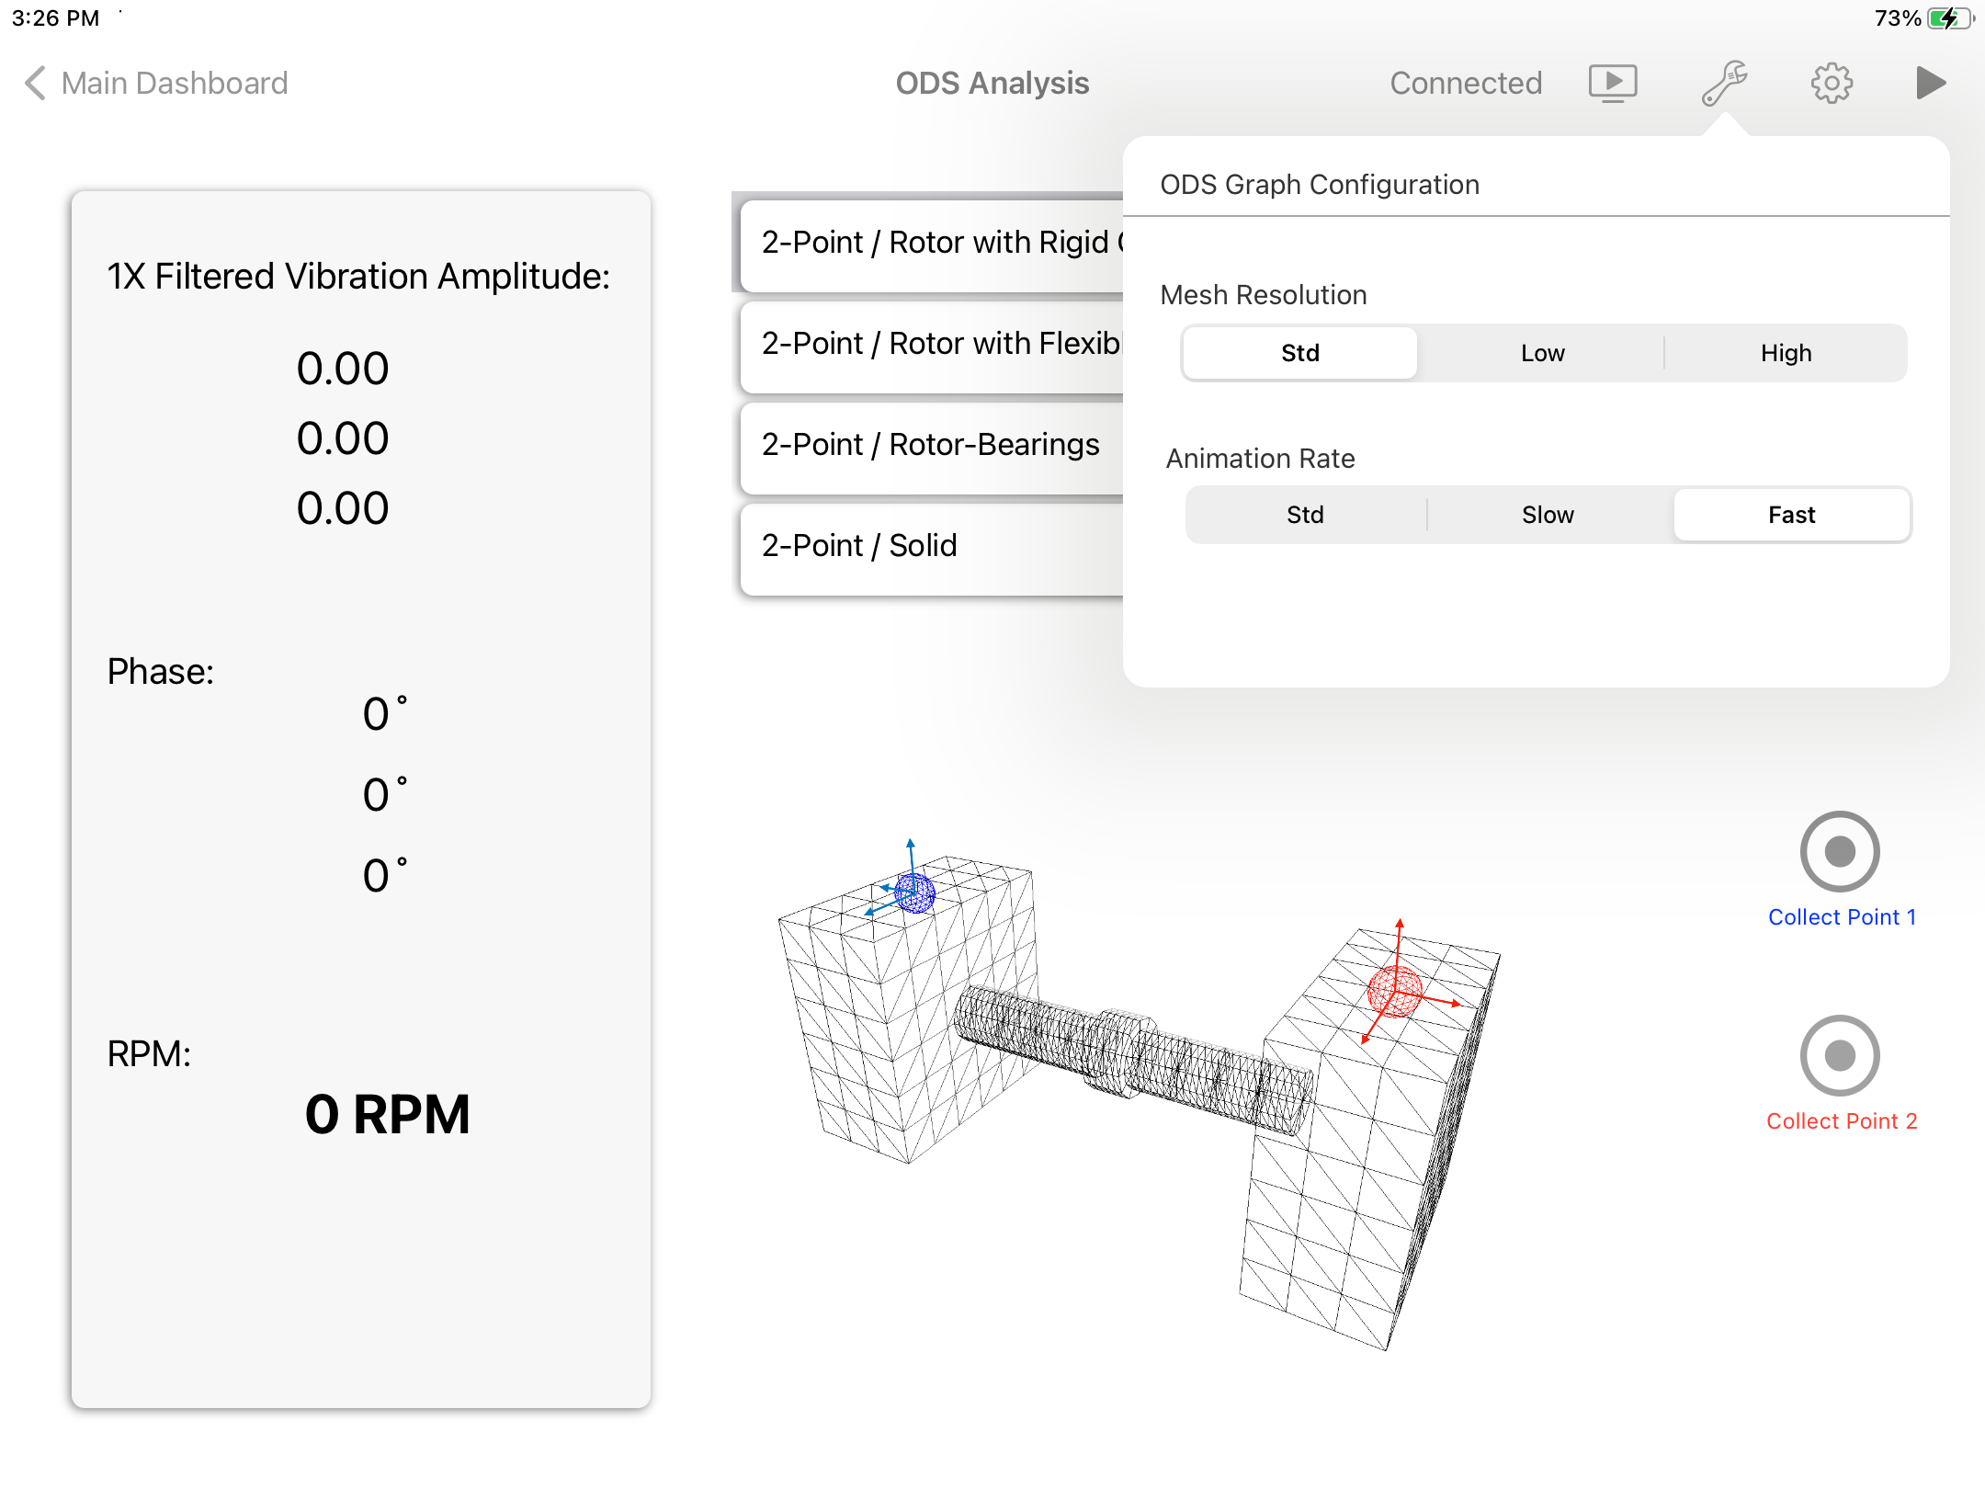Select Fast Animation Rate option
Screen dimensions: 1985x1489
(x=1791, y=515)
